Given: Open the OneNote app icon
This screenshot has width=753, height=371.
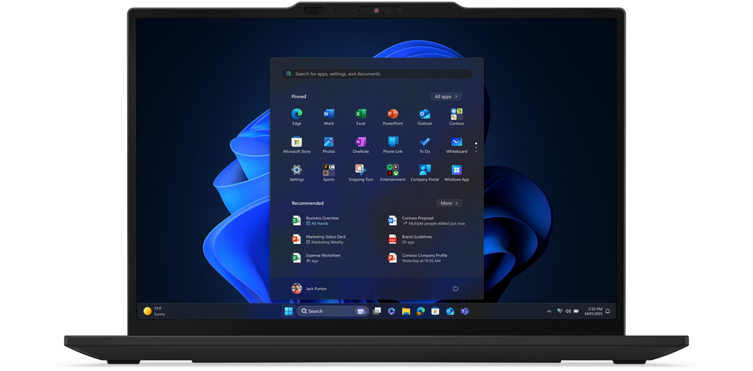Looking at the screenshot, I should click(361, 143).
